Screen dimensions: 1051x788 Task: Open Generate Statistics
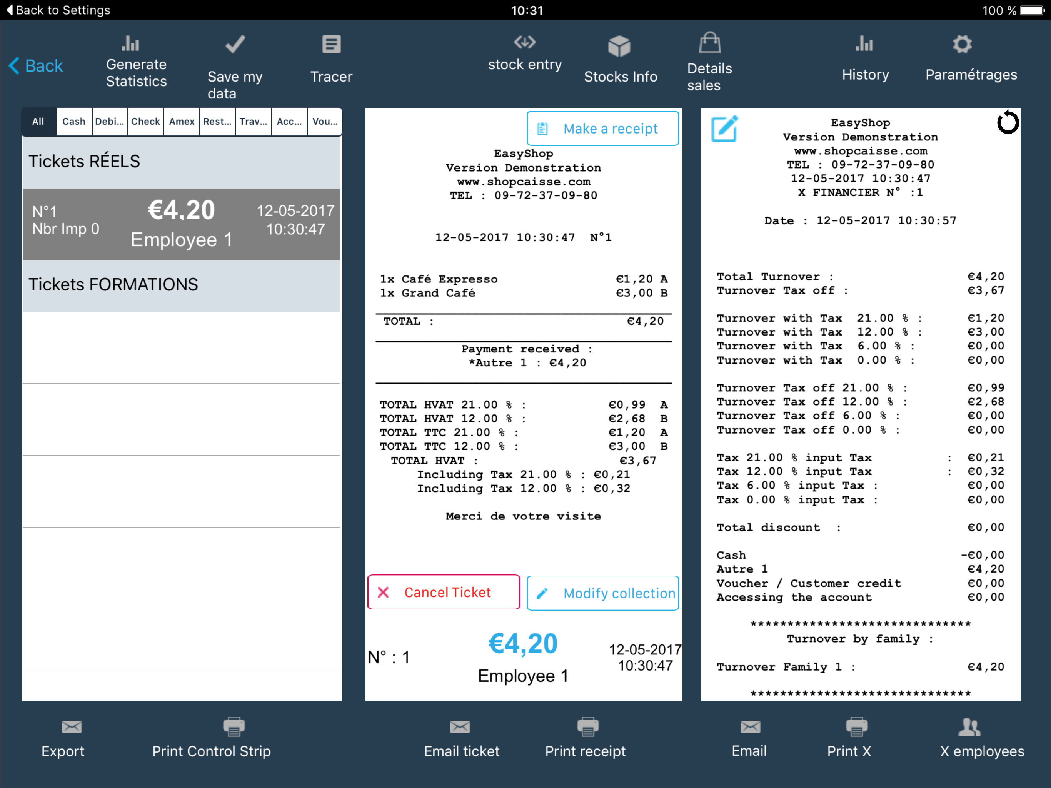136,62
